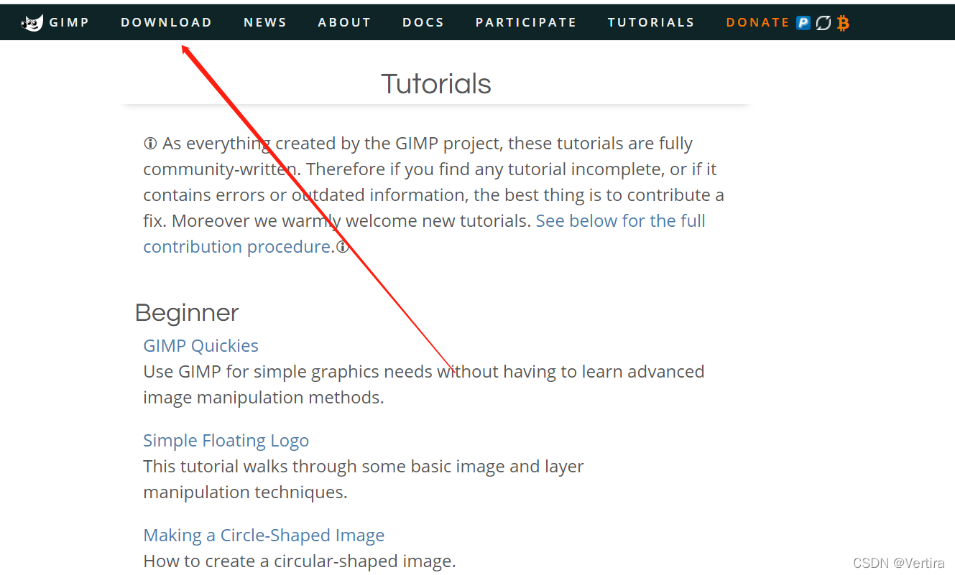Go to the News page
This screenshot has height=575, width=955.
265,23
